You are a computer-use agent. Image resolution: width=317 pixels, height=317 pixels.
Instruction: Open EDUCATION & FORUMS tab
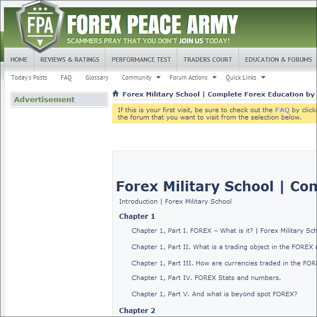click(278, 59)
